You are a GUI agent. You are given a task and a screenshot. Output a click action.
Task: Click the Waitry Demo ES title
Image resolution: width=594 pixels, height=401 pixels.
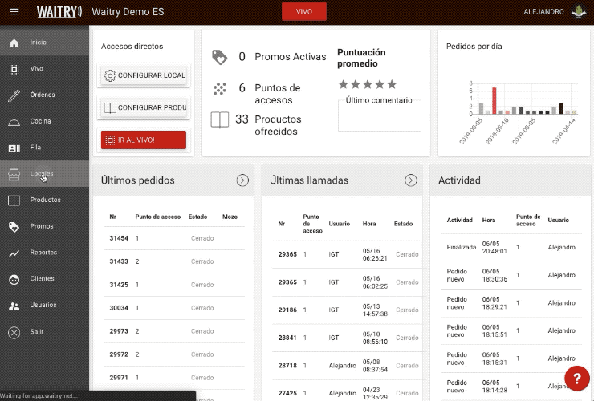(x=128, y=12)
